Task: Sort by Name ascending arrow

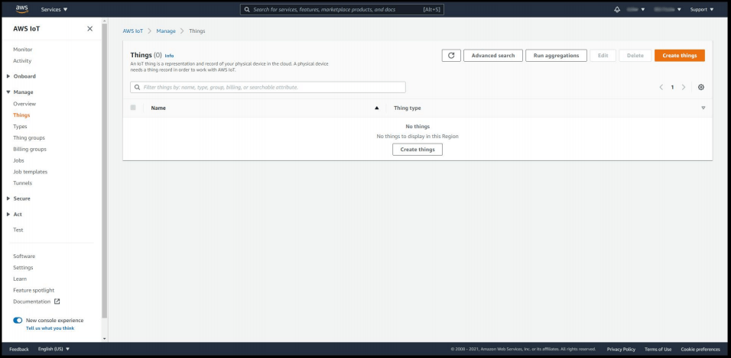Action: tap(377, 108)
